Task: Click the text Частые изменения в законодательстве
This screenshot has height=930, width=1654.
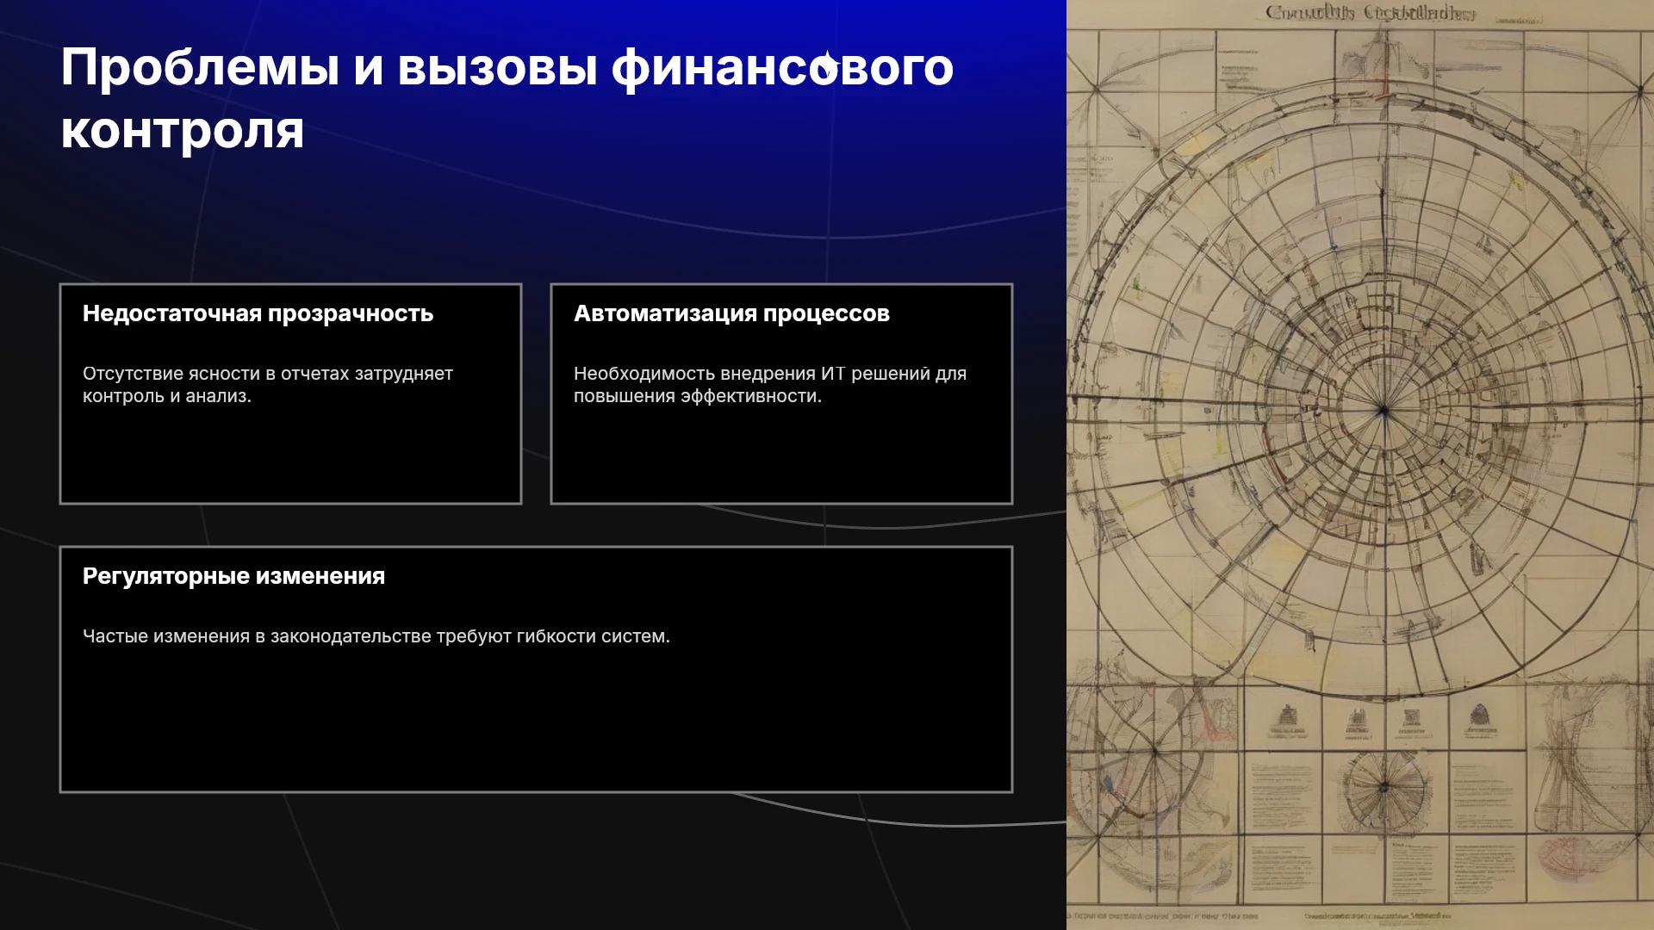Action: click(x=376, y=636)
